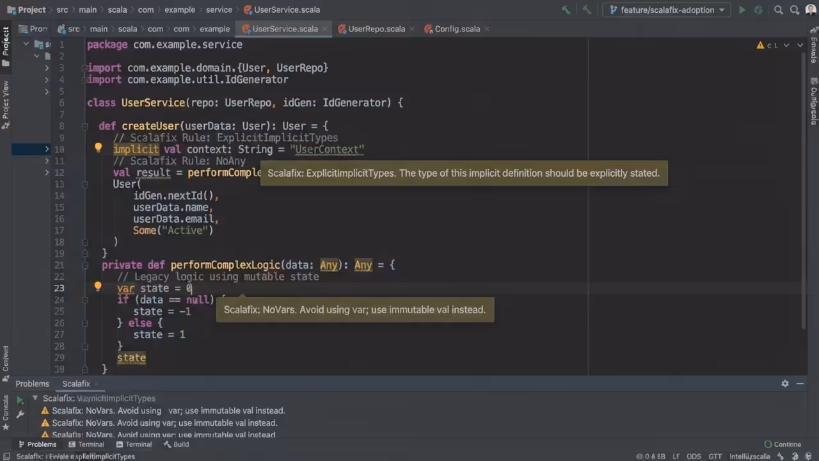This screenshot has height=461, width=819.
Task: Click the UserService.scala breadcrumb in navigation bar
Action: click(282, 10)
